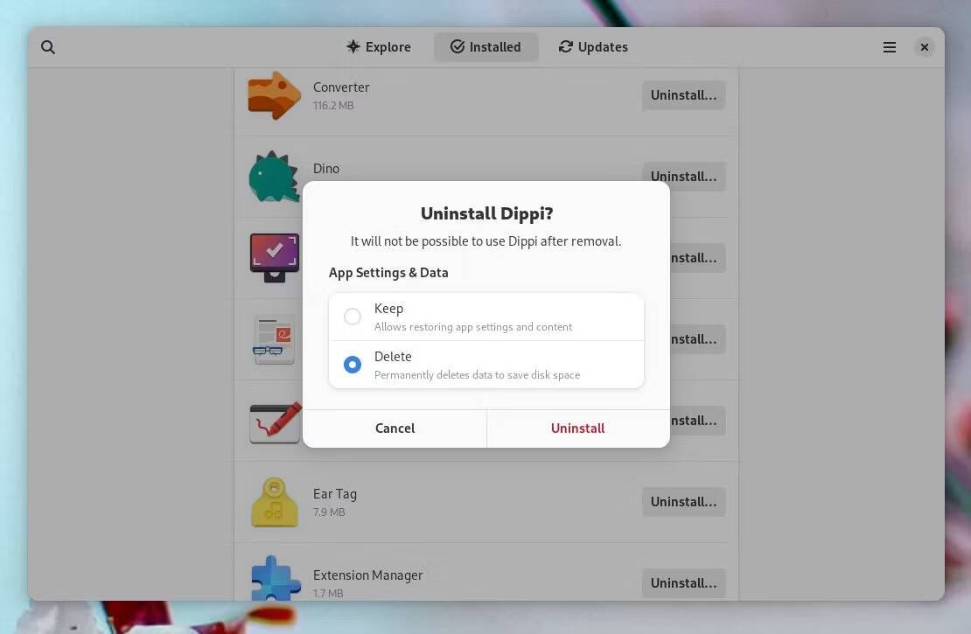Viewport: 971px width, 634px height.
Task: Switch to the Explore tab
Action: [x=379, y=47]
